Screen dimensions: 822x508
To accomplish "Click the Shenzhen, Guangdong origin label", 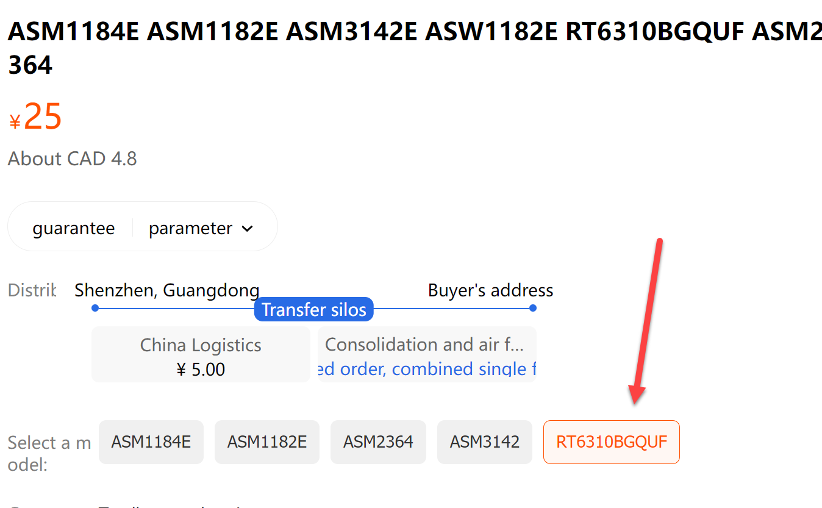I will [x=166, y=290].
